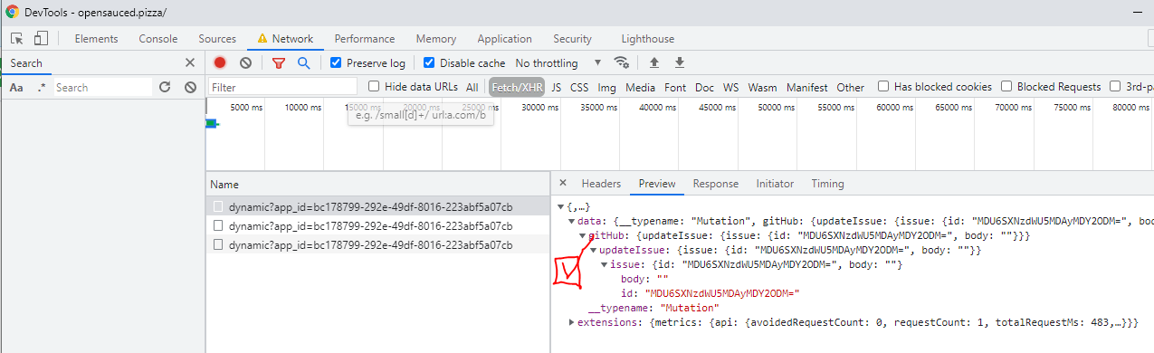This screenshot has height=353, width=1154.
Task: Open the Memory tab
Action: click(x=436, y=39)
